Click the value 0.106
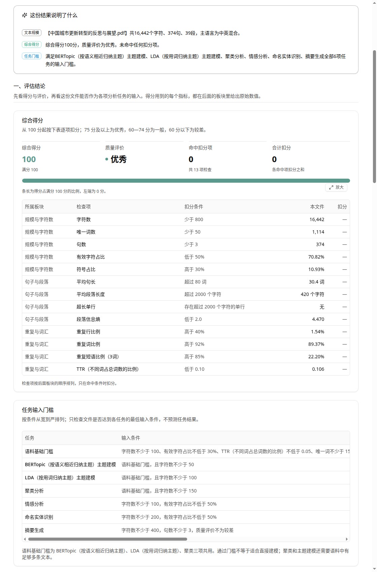 (x=318, y=369)
